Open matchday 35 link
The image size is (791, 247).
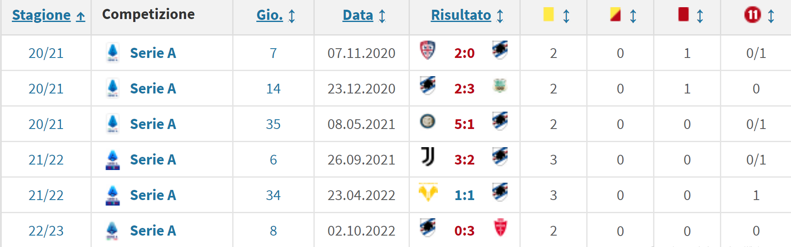(x=273, y=124)
